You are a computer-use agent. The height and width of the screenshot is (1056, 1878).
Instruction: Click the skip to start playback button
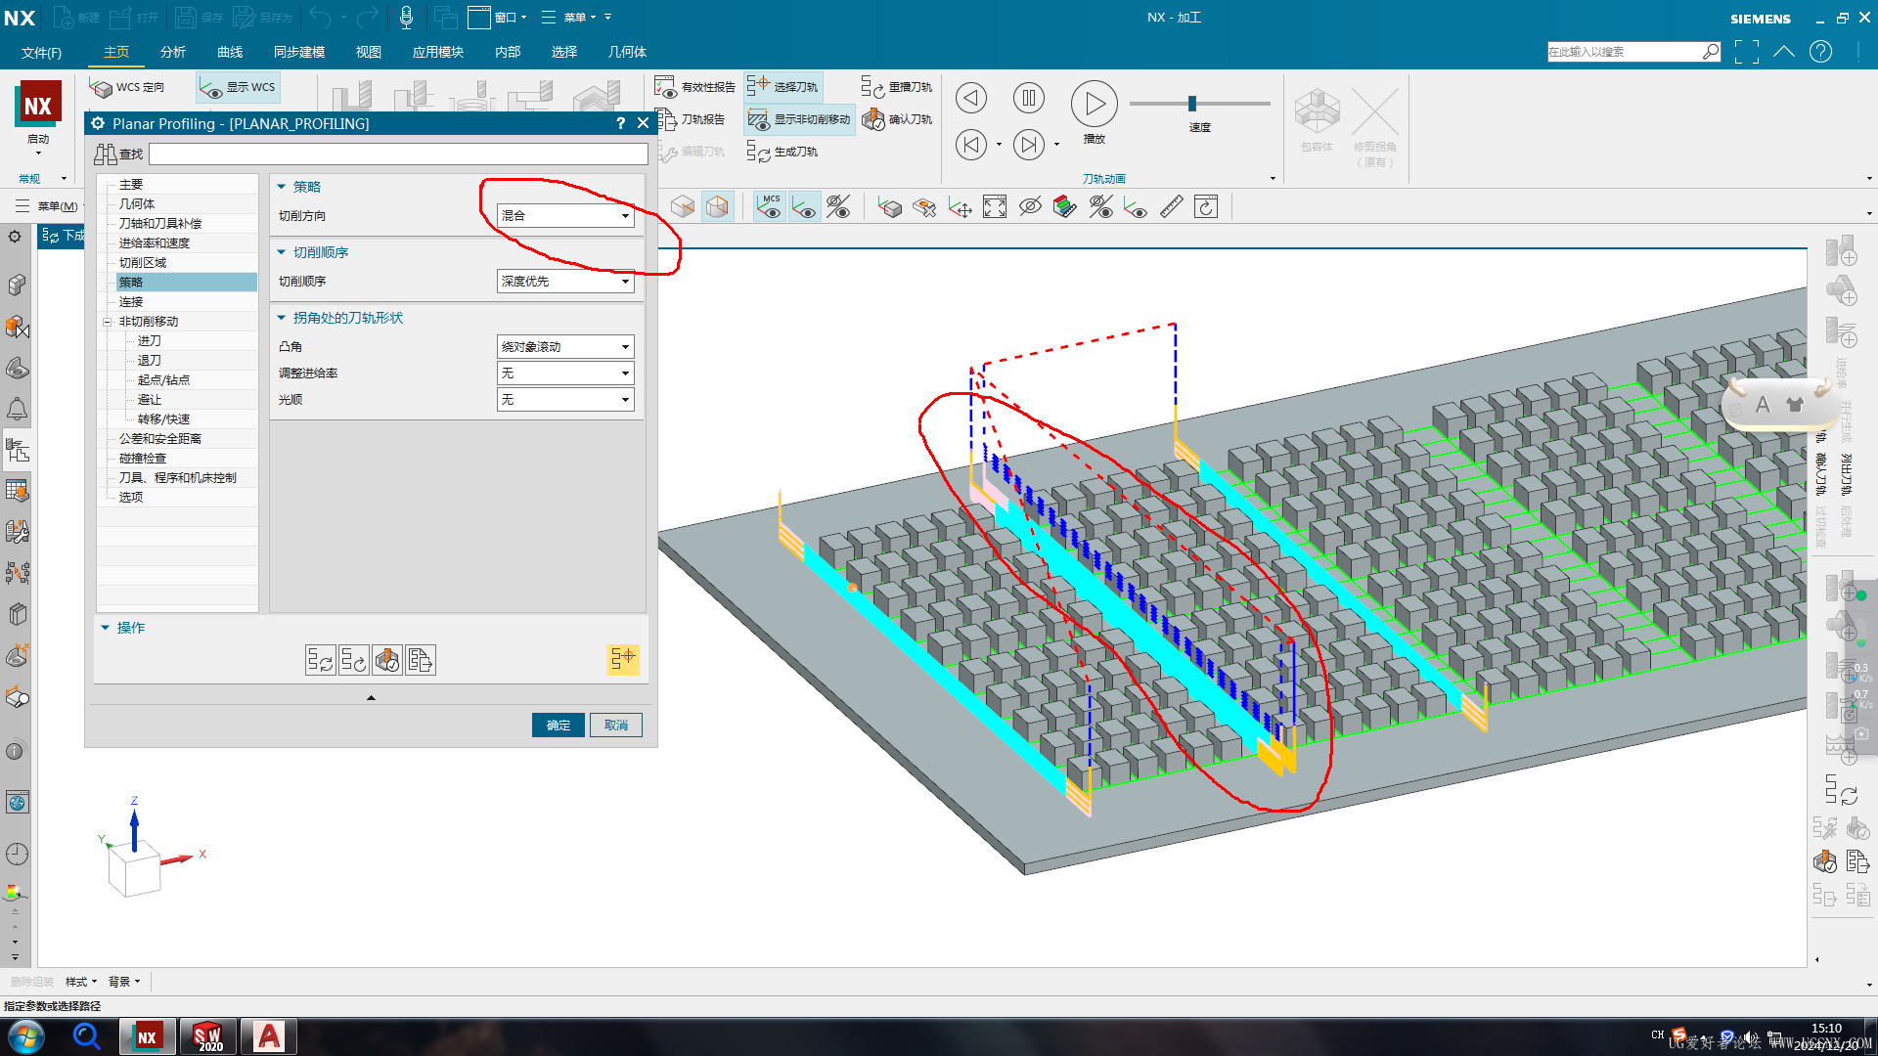click(x=970, y=145)
